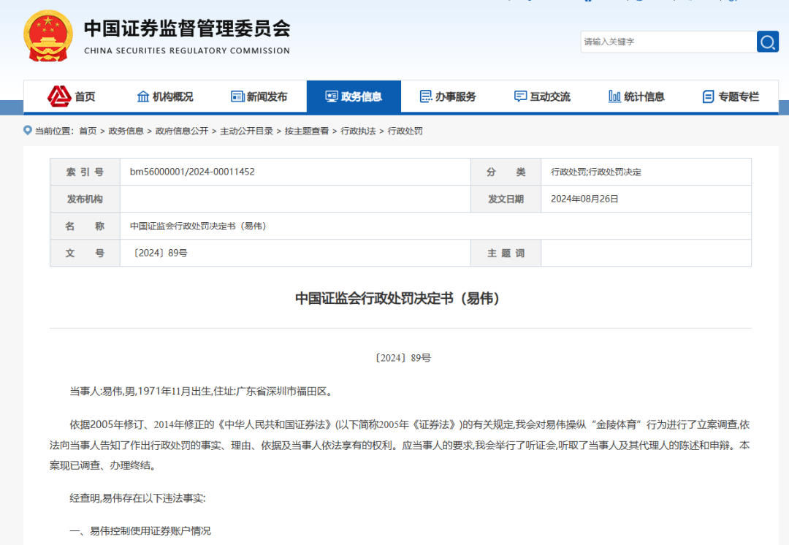Open 按主题查看 breadcrumb link

(x=306, y=131)
